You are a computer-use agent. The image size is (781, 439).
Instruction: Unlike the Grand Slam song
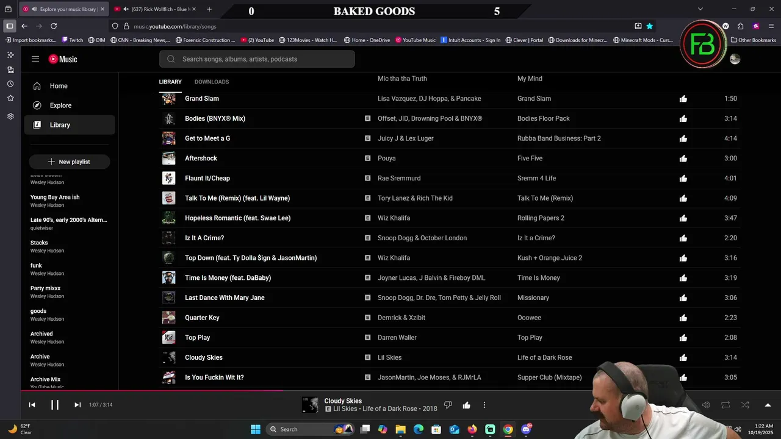683,99
